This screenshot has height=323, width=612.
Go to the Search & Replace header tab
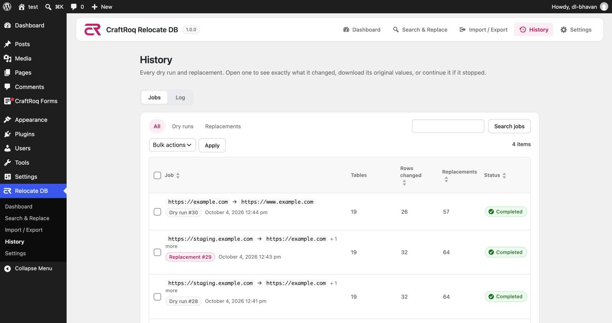(420, 30)
